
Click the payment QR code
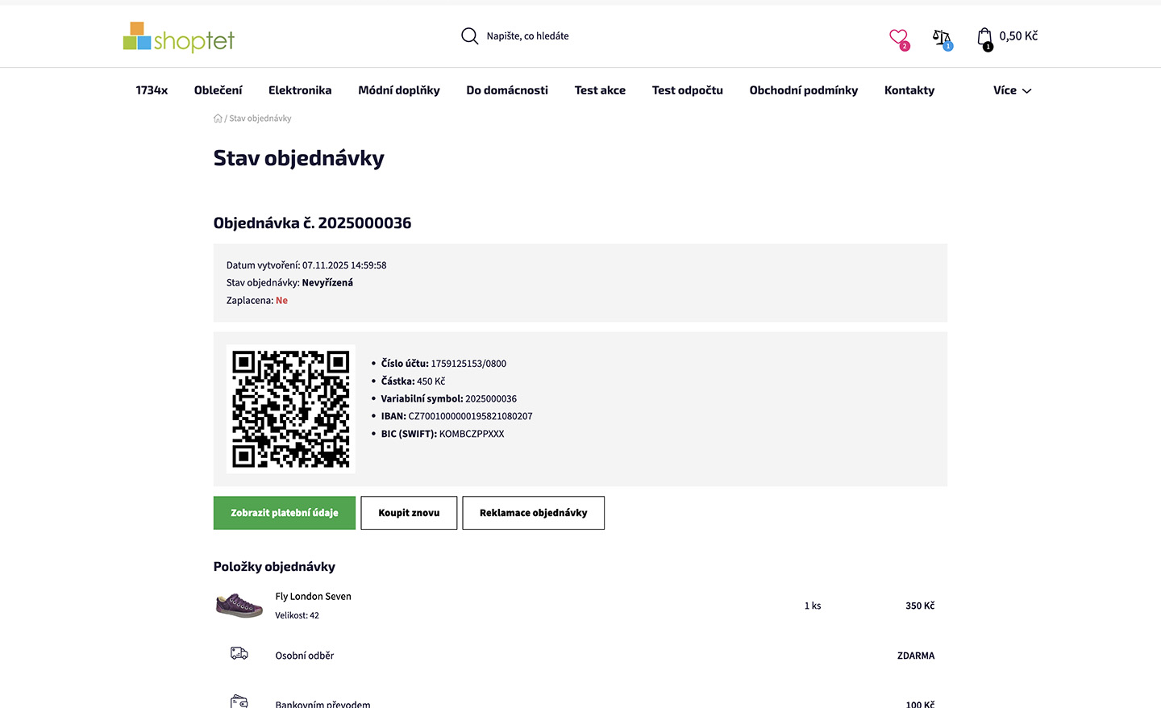[x=291, y=409]
